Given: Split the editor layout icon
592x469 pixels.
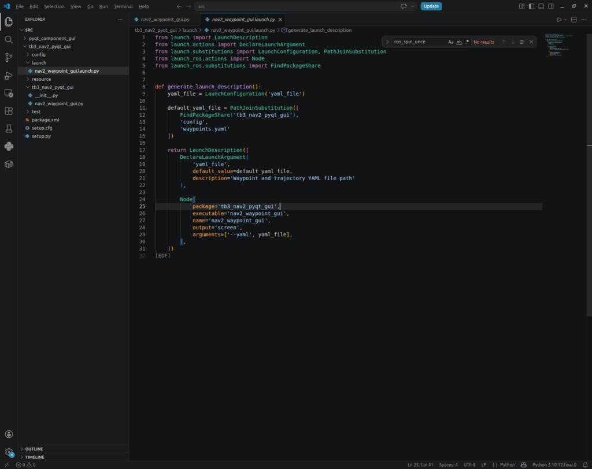Looking at the screenshot, I should click(x=574, y=20).
